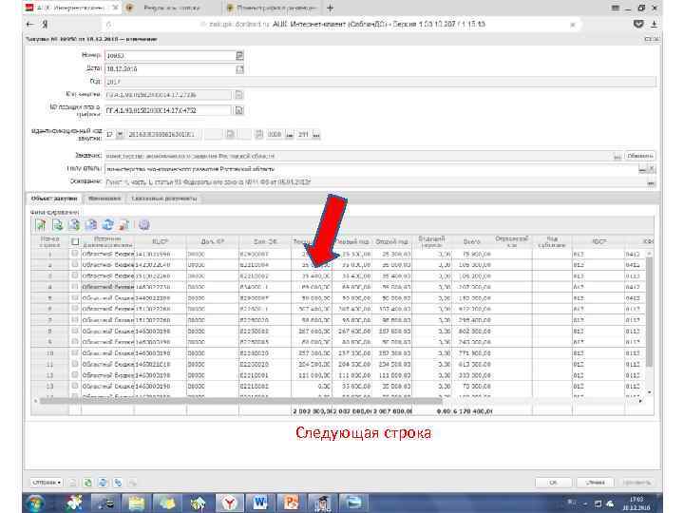The width and height of the screenshot is (684, 513).
Task: Open the Отправка dropdown button
Action: (47, 483)
